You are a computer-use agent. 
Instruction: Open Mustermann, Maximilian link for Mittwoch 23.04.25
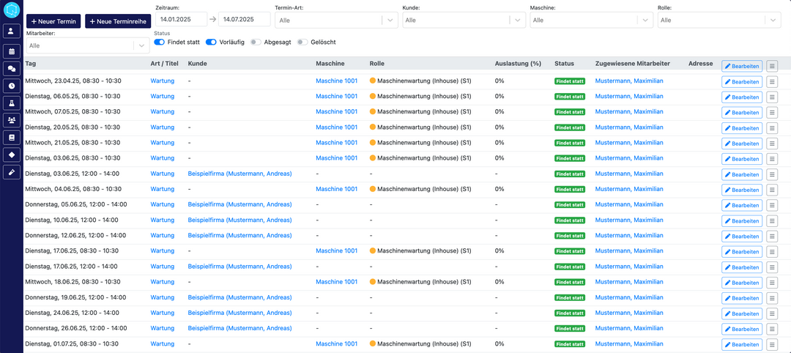click(x=629, y=81)
